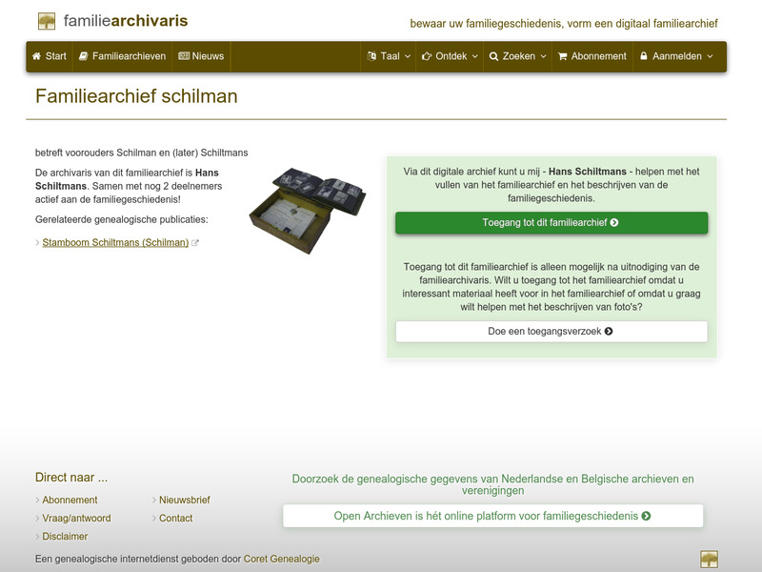Screen dimensions: 762x572
Task: Click the photo of the archive box
Action: tap(305, 200)
